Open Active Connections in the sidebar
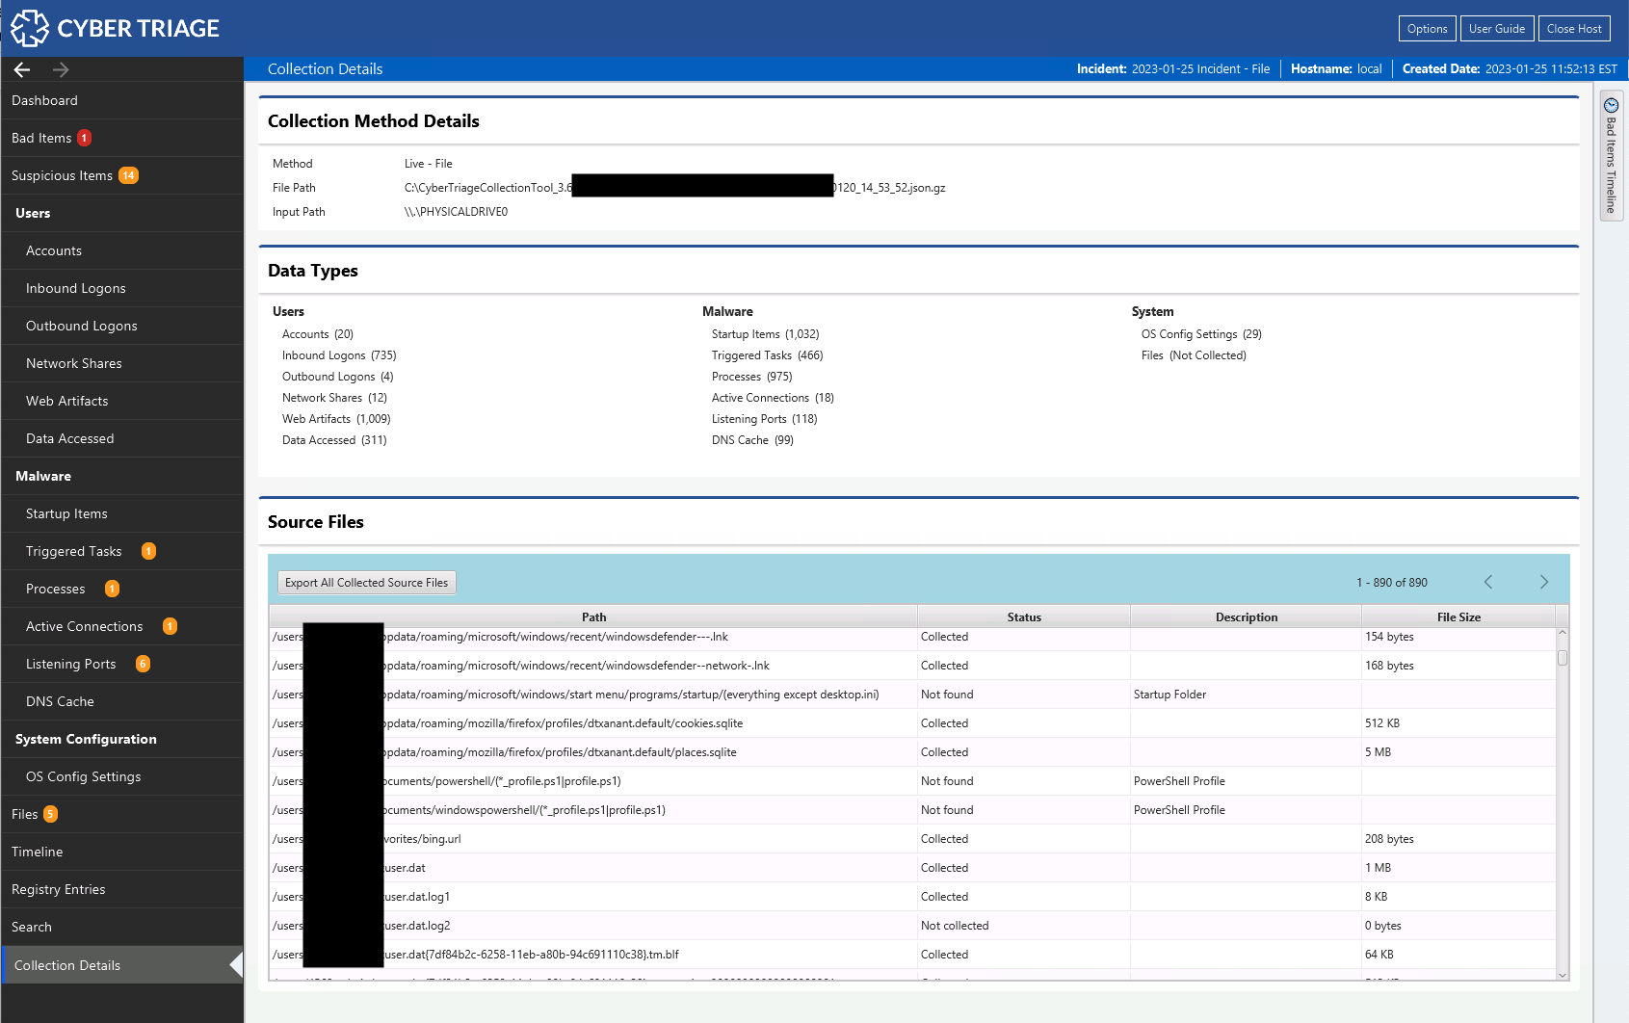The width and height of the screenshot is (1629, 1023). click(122, 626)
